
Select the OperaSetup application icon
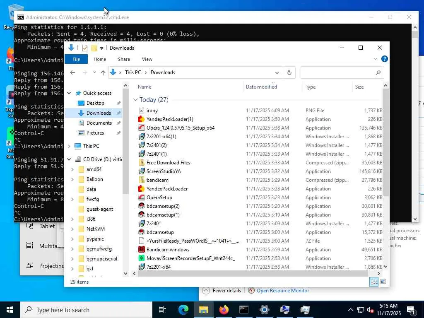[x=142, y=197]
